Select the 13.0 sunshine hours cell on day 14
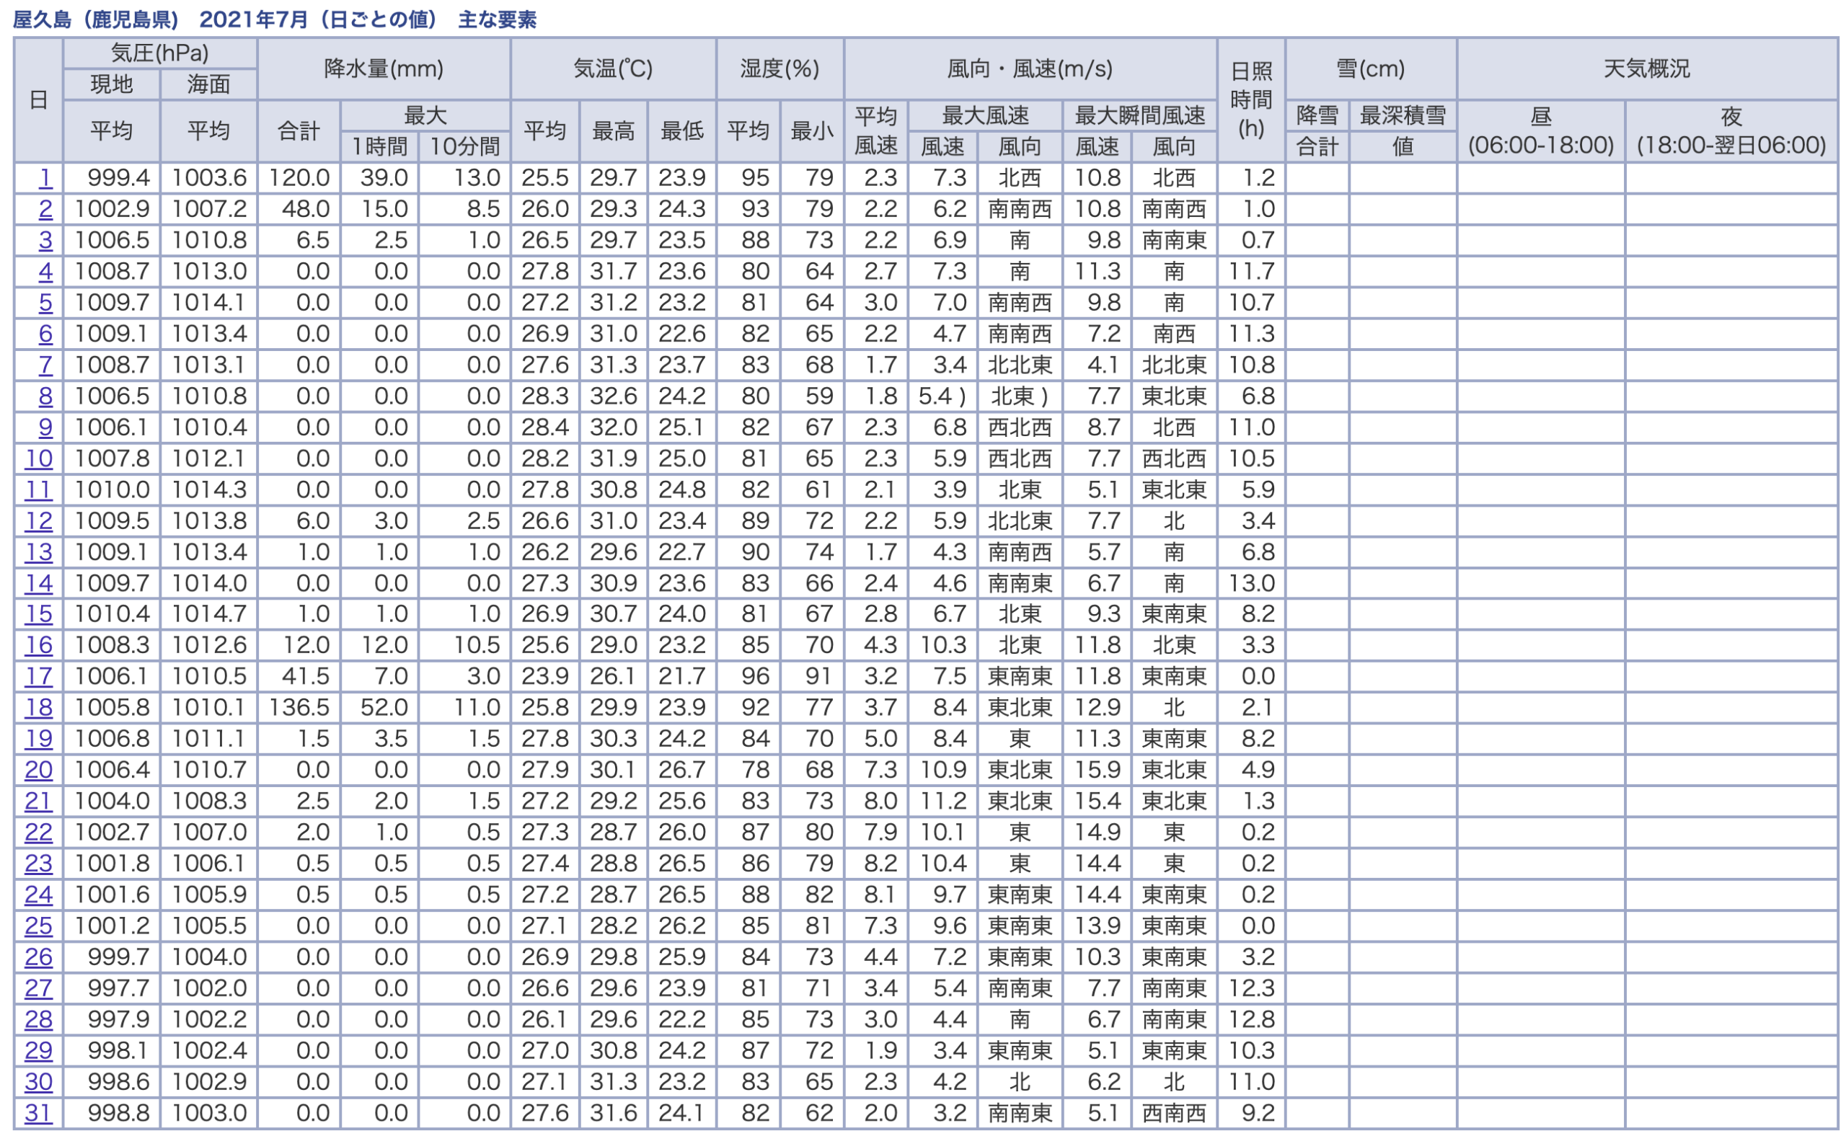The width and height of the screenshot is (1846, 1136). click(1252, 583)
